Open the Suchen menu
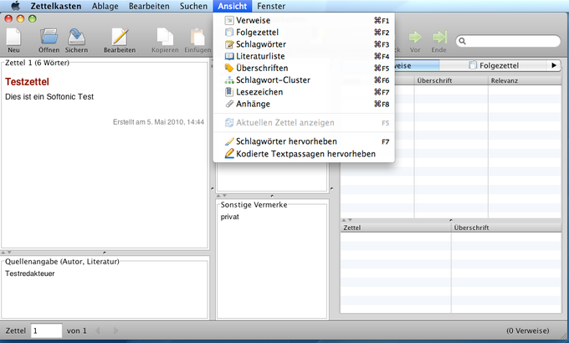 click(x=193, y=6)
